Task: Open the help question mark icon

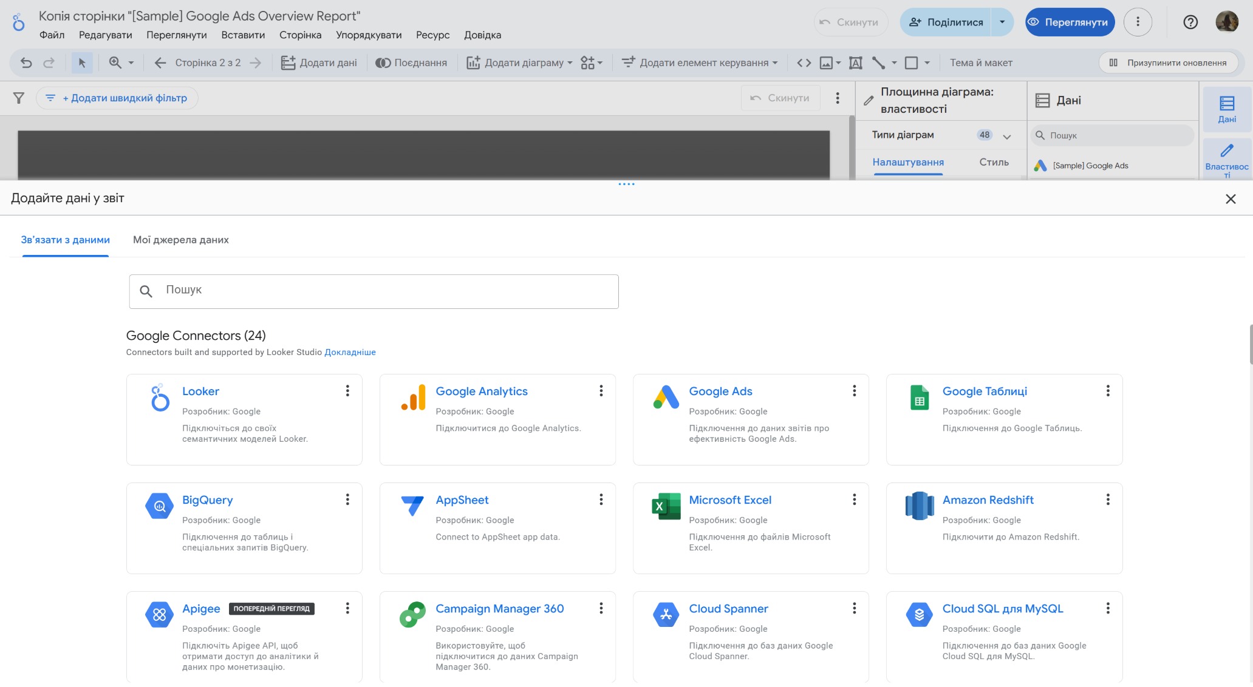Action: (1190, 22)
